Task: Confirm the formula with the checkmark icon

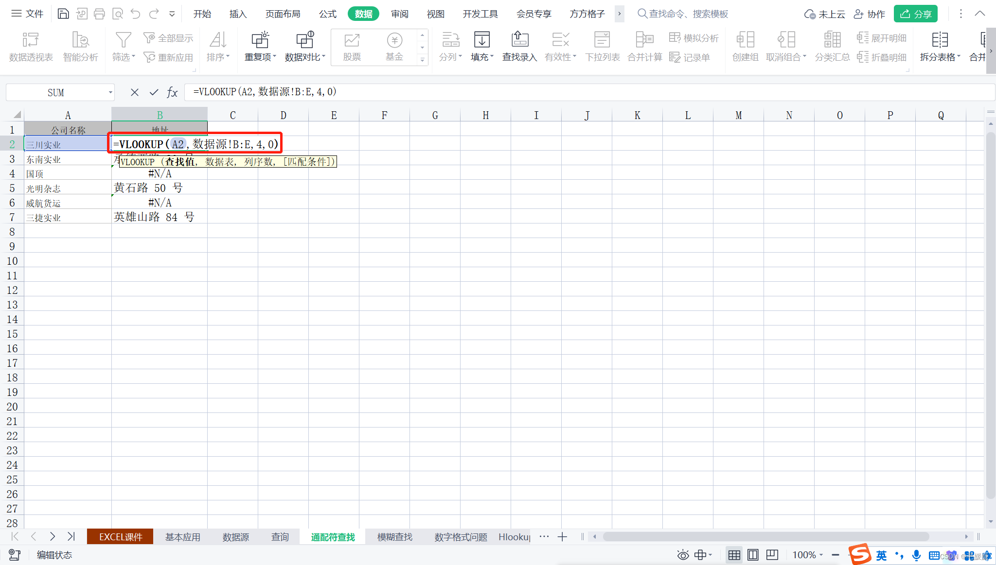Action: [x=154, y=92]
